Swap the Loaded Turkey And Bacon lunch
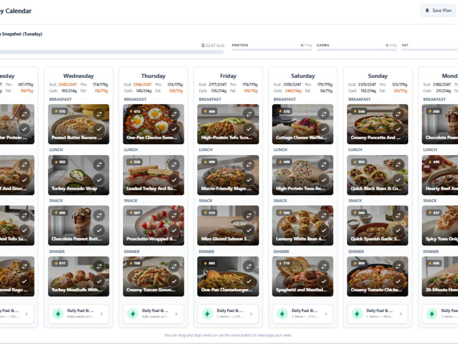Viewport: 458px width, 344px height. (174, 165)
